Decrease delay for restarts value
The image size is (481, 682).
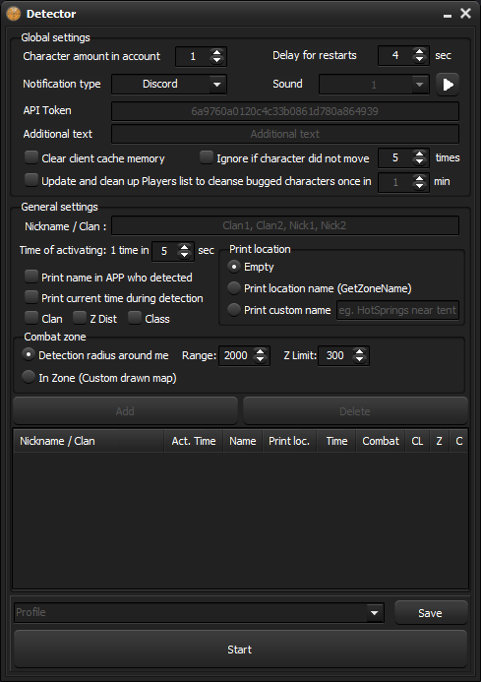419,60
